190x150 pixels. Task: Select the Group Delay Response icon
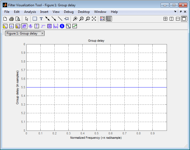(x=24, y=26)
